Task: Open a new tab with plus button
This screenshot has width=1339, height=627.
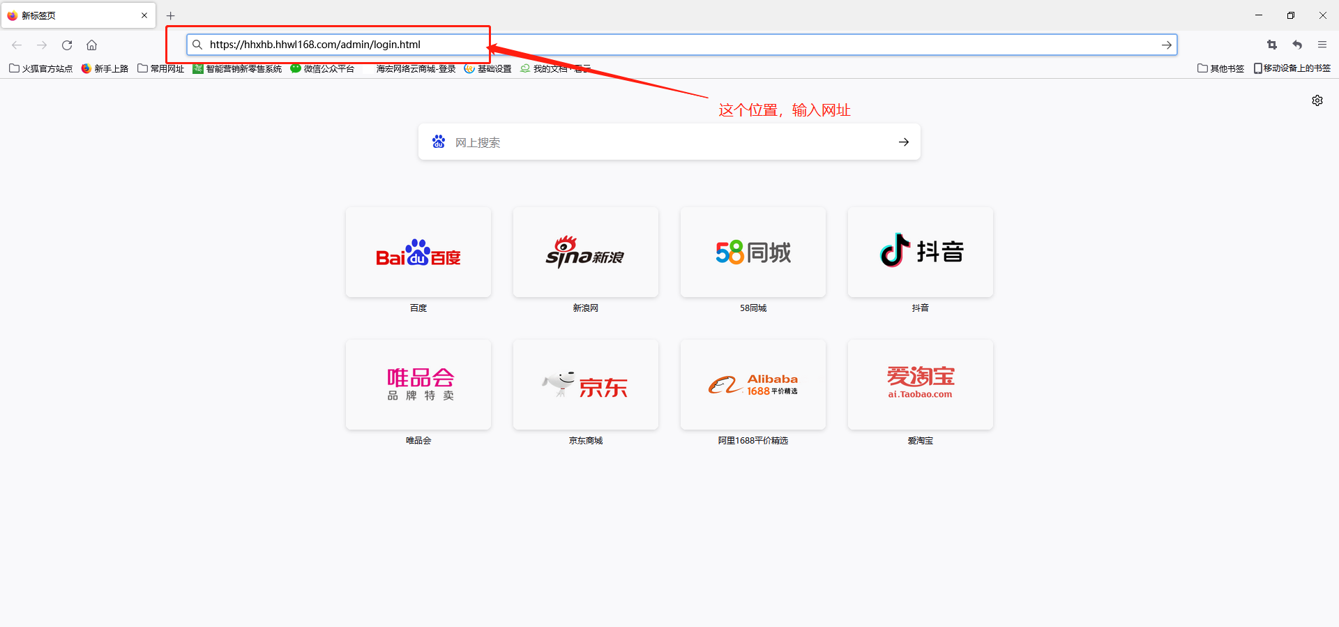Action: pyautogui.click(x=171, y=15)
